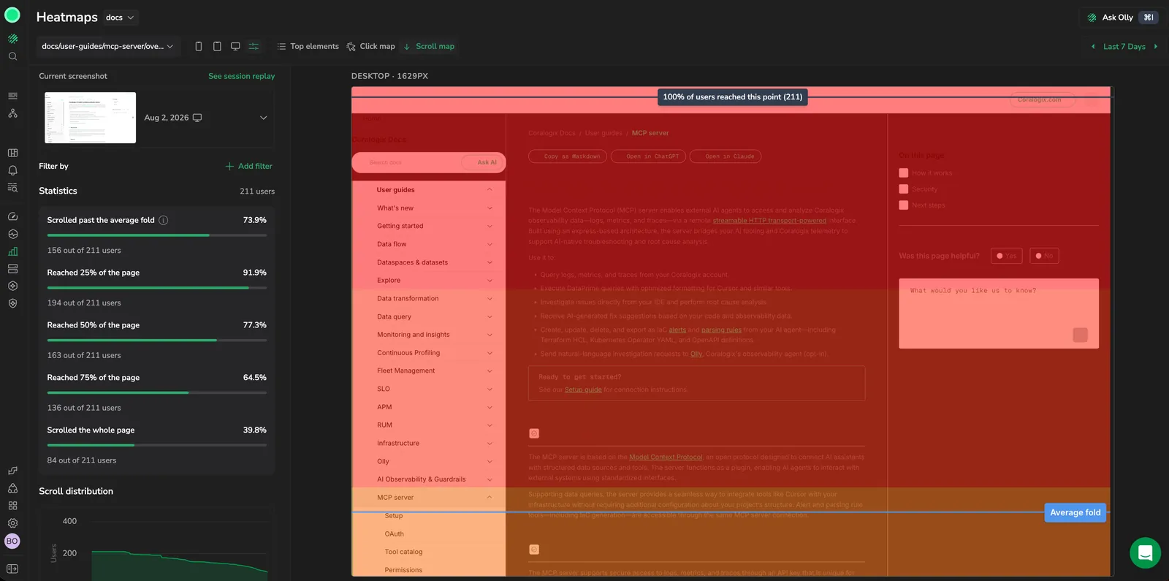Open the hierarchy nodes icon in sidebar
1169x581 pixels.
[x=12, y=113]
